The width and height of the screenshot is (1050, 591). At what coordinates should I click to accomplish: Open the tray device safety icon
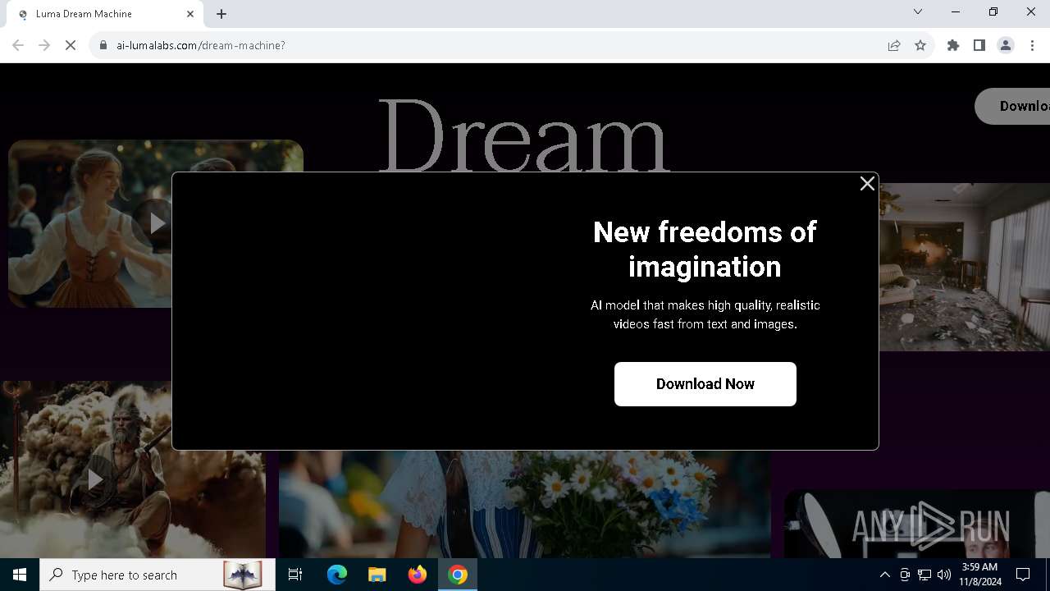pyautogui.click(x=905, y=575)
